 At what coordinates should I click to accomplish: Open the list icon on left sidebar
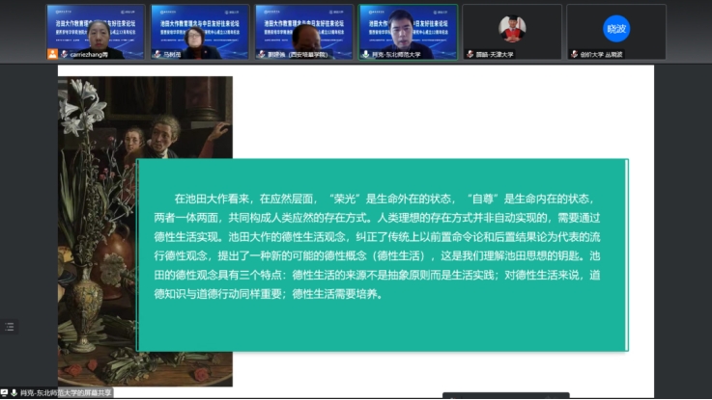point(9,327)
